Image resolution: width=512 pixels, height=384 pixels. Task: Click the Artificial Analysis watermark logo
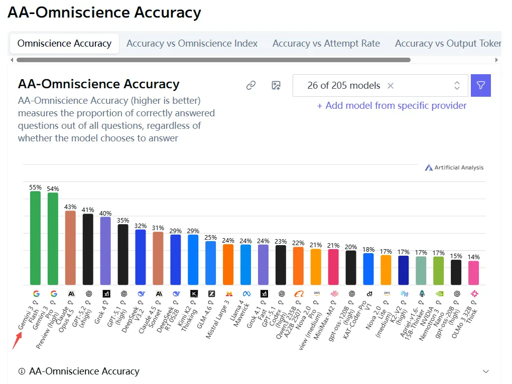[428, 167]
